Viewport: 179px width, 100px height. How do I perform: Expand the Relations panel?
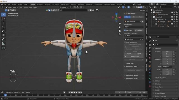(157, 81)
